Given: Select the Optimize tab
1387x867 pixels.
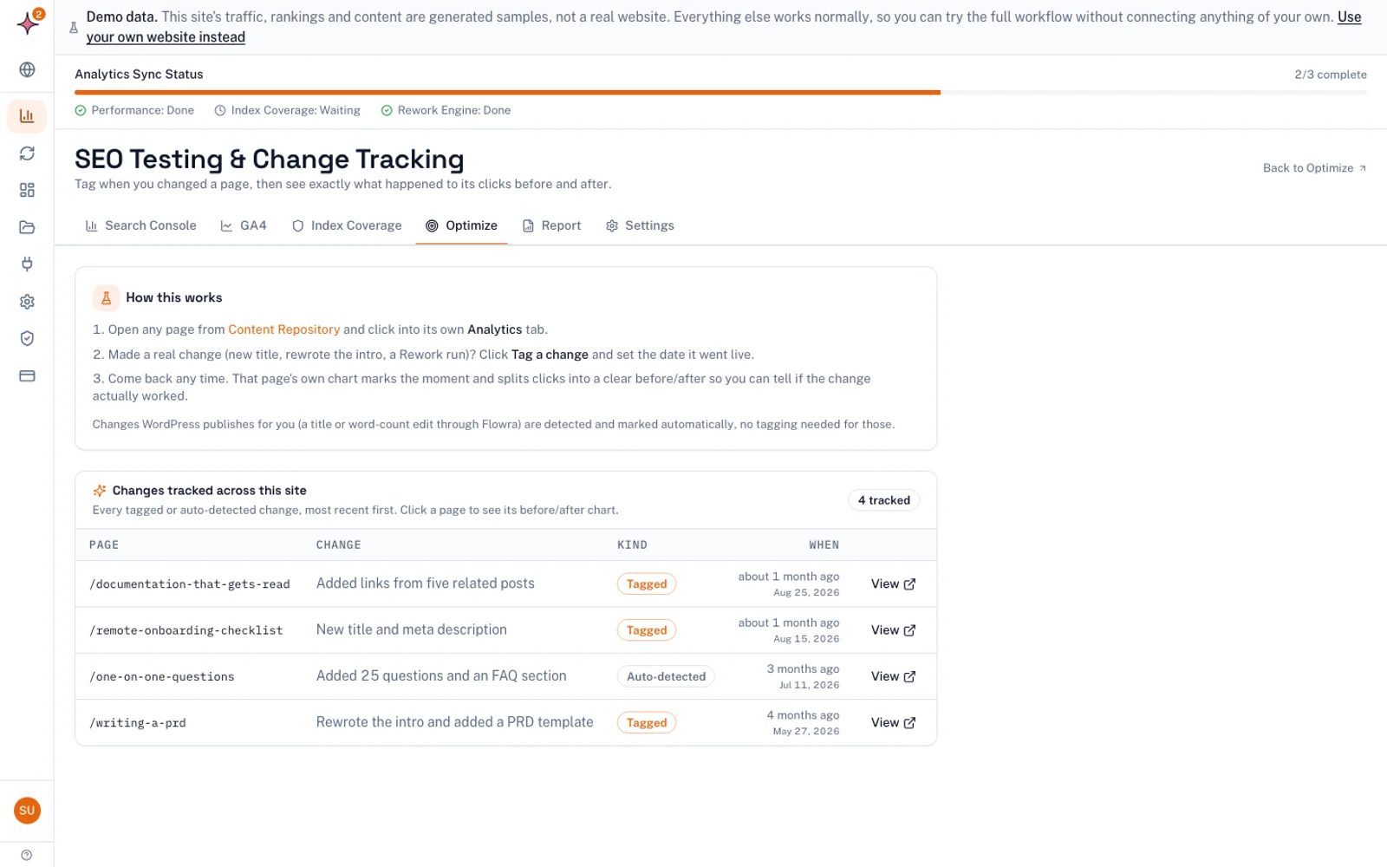Looking at the screenshot, I should click(x=461, y=225).
